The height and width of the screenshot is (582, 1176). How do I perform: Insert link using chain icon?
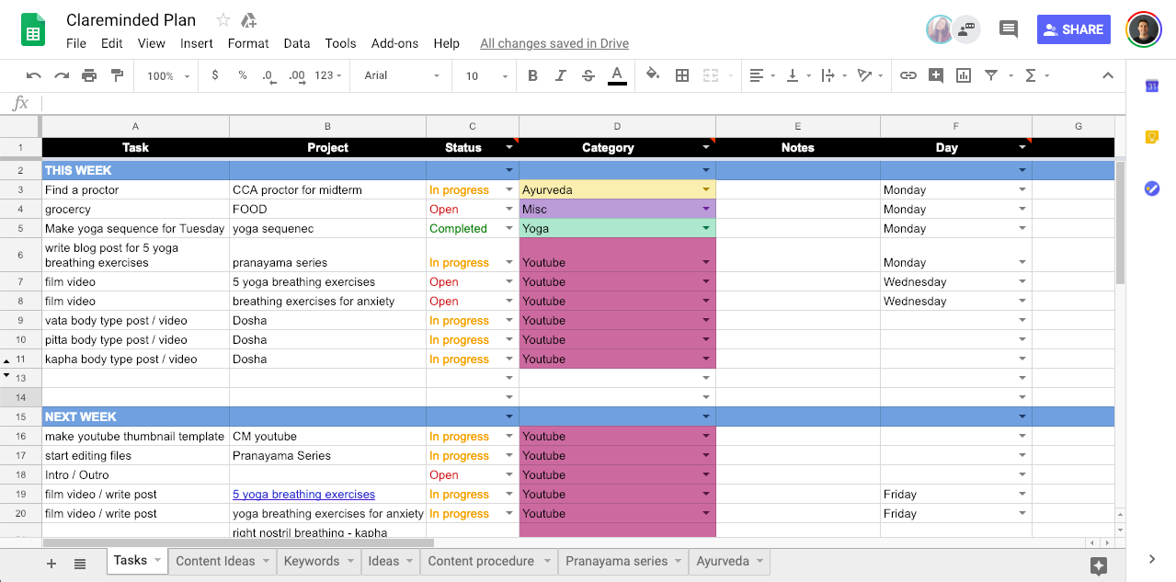908,75
